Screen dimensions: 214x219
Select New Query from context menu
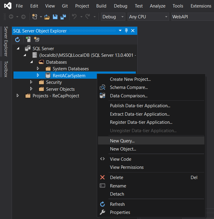(122, 141)
